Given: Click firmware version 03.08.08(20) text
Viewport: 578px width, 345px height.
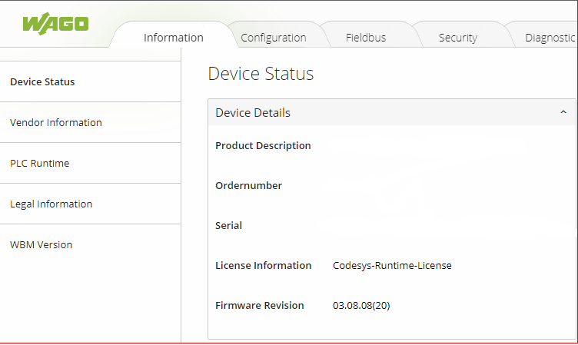Looking at the screenshot, I should click(x=361, y=305).
